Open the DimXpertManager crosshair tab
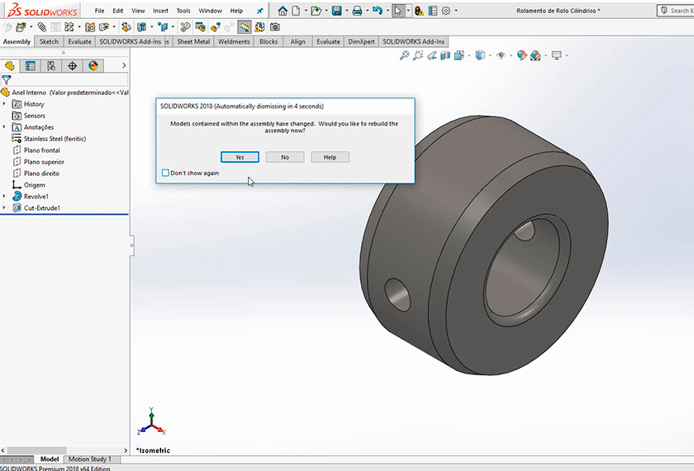 pyautogui.click(x=72, y=65)
